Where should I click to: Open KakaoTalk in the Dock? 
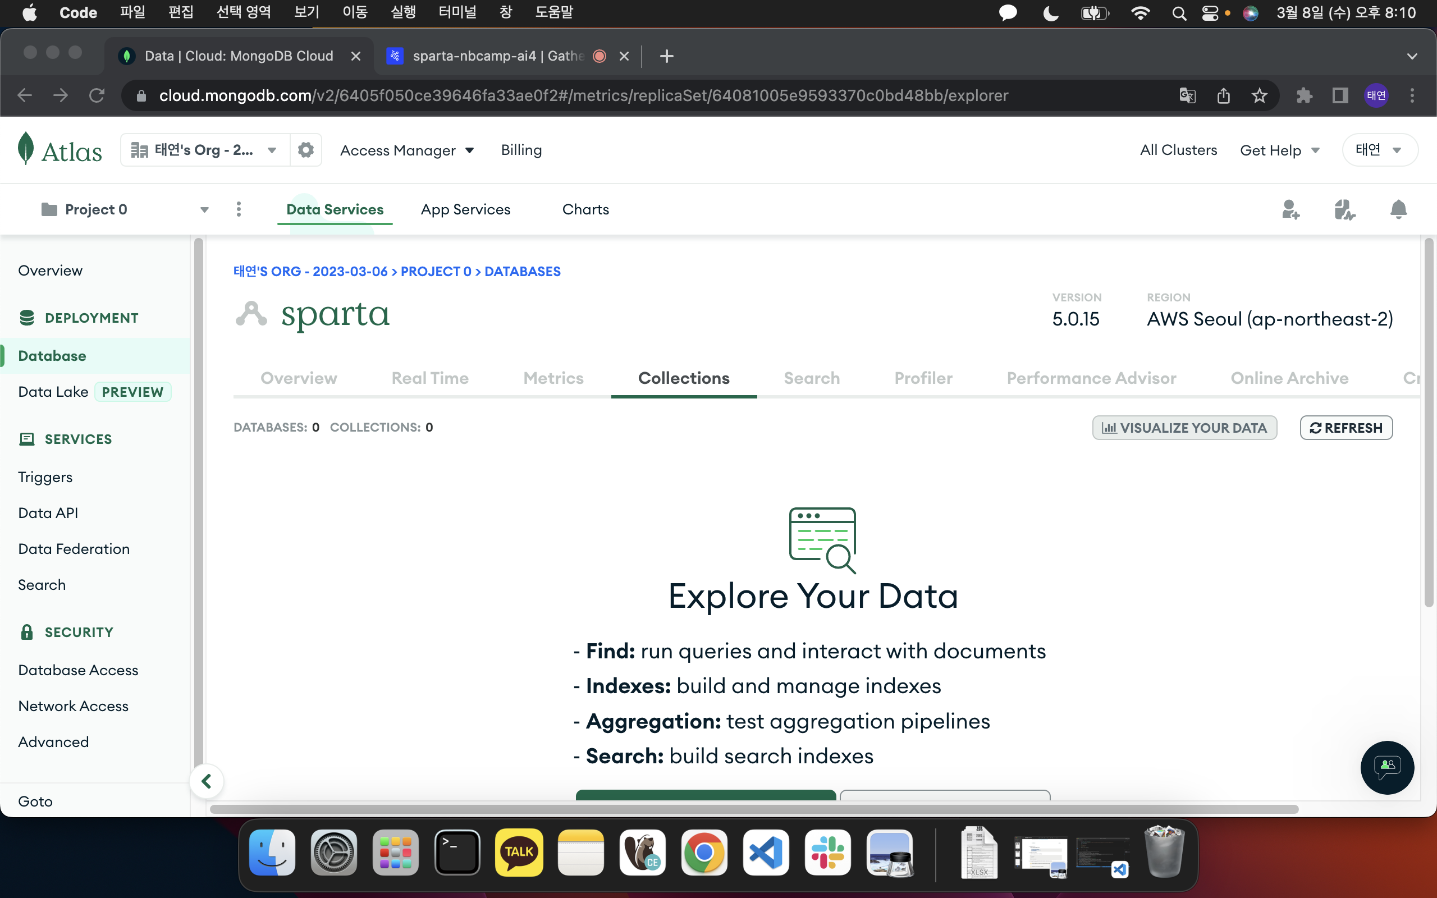(519, 853)
